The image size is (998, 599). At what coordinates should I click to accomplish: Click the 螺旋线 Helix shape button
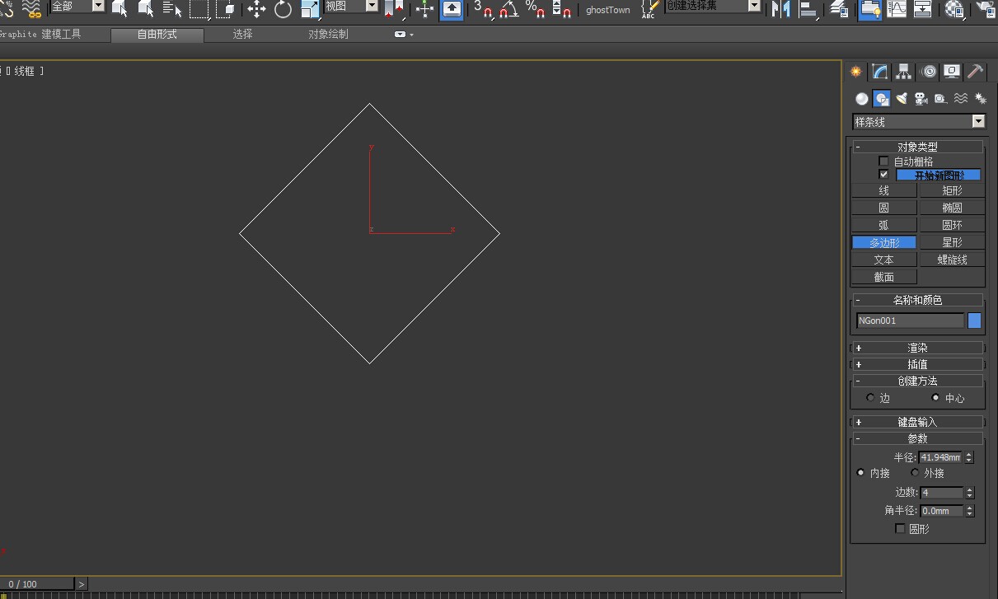952,260
